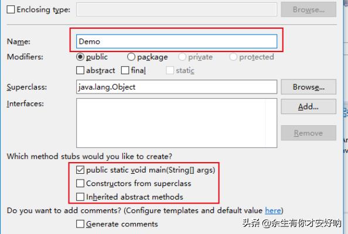Viewport: 348px width, 234px height.
Task: Enable Constructors from superclass checkbox
Action: coord(80,184)
